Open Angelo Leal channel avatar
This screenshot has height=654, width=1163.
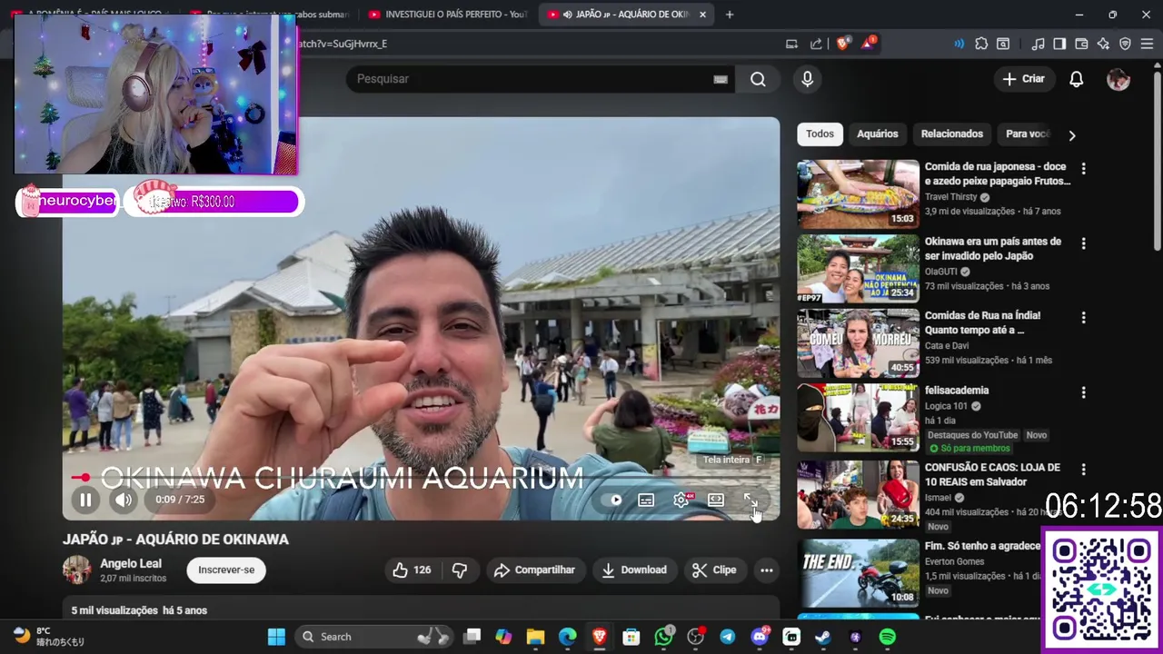click(77, 570)
